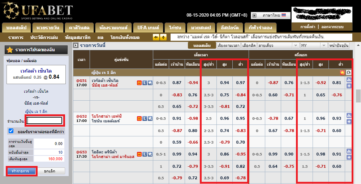Open the UFA เกมส์ tab
The height and width of the screenshot is (184, 361).
148,27
